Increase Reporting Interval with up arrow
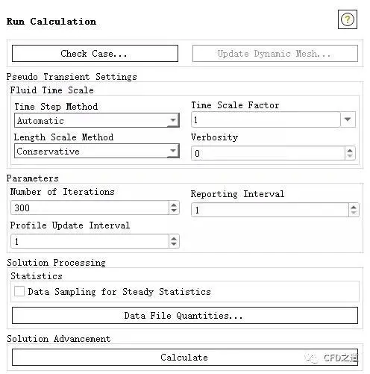 [x=354, y=207]
